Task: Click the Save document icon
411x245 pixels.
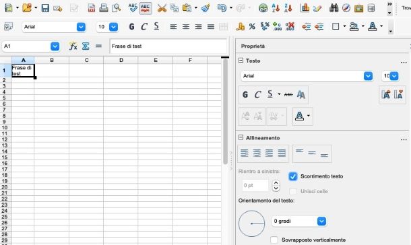Action: pos(45,8)
